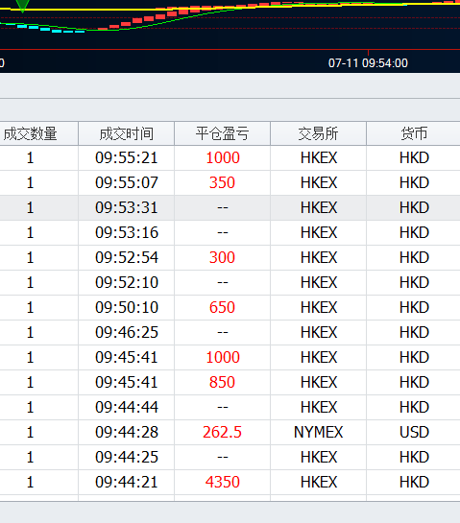Click the green triangle marker on chart
The image size is (460, 523).
[22, 6]
